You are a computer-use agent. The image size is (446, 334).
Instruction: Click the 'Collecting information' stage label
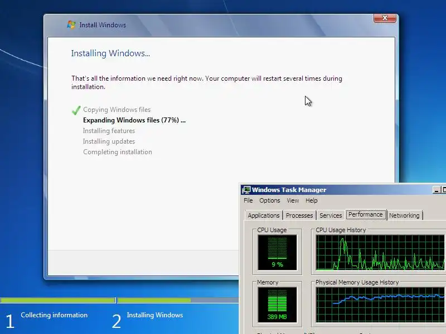pos(54,315)
